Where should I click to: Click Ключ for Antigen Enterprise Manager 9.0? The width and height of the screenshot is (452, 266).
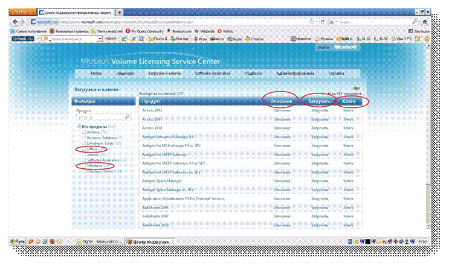[348, 137]
